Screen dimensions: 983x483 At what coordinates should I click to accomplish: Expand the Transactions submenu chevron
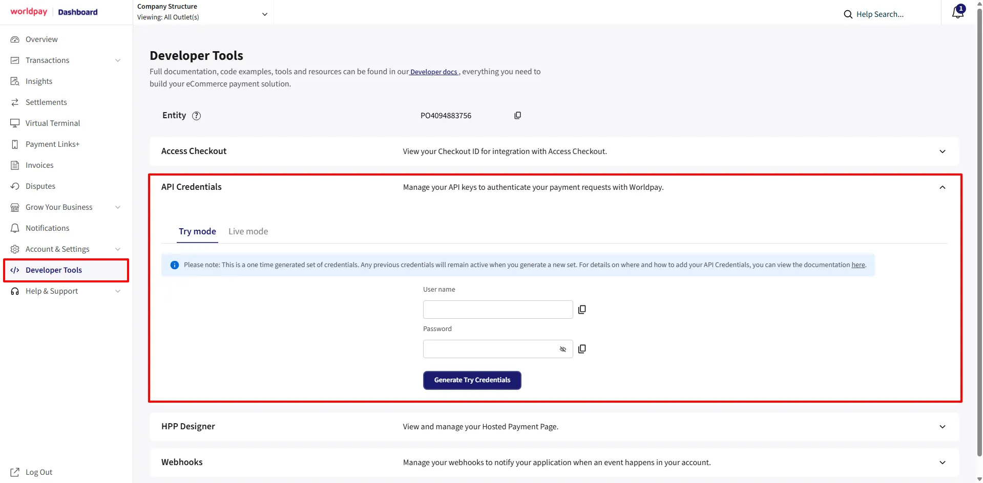click(x=118, y=60)
